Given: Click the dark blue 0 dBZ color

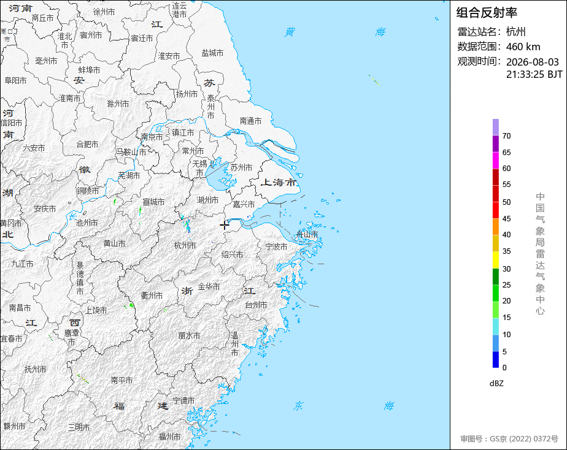Looking at the screenshot, I should coord(495,360).
